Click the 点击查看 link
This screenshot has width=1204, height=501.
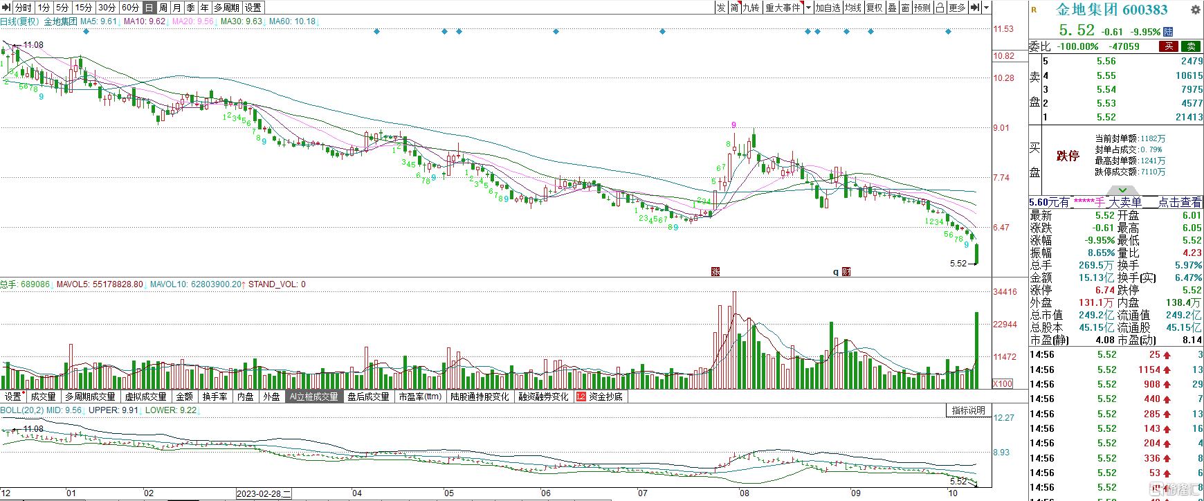[1180, 202]
